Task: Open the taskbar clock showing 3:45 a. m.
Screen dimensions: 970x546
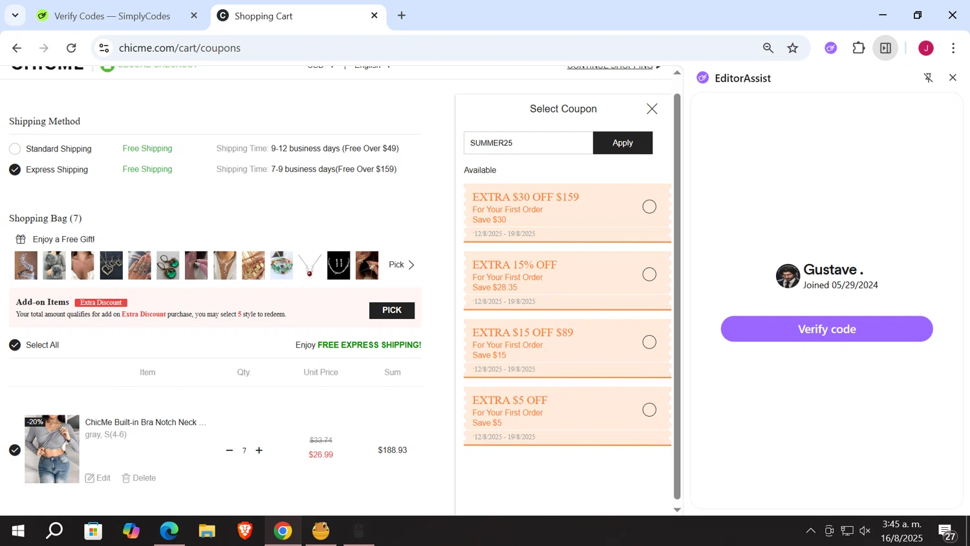Action: (x=902, y=531)
